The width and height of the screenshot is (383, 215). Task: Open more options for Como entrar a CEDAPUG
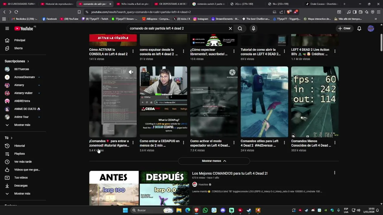click(183, 143)
